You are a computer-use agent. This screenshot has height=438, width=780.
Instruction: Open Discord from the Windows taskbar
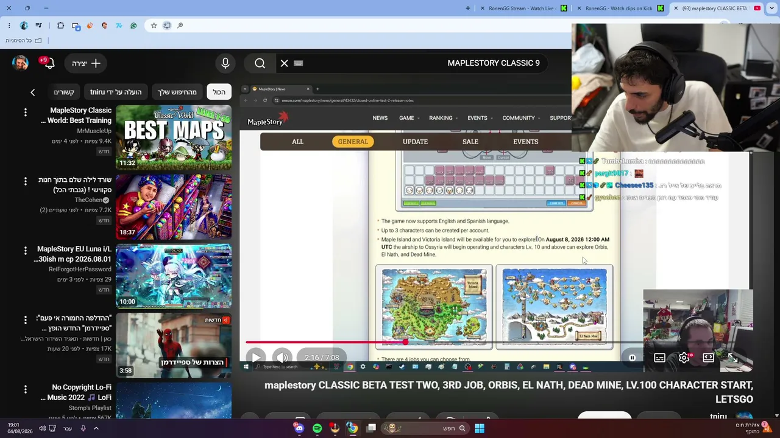click(299, 428)
